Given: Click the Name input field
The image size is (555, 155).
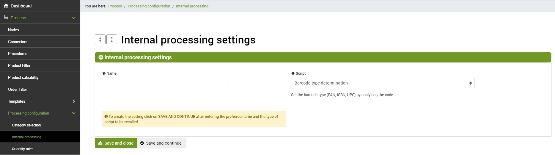Looking at the screenshot, I should coord(165,83).
